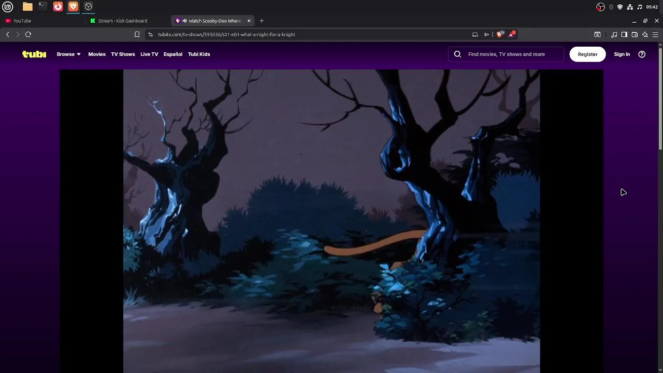
Task: Bookmark this page with bookmark icon
Action: 137,35
